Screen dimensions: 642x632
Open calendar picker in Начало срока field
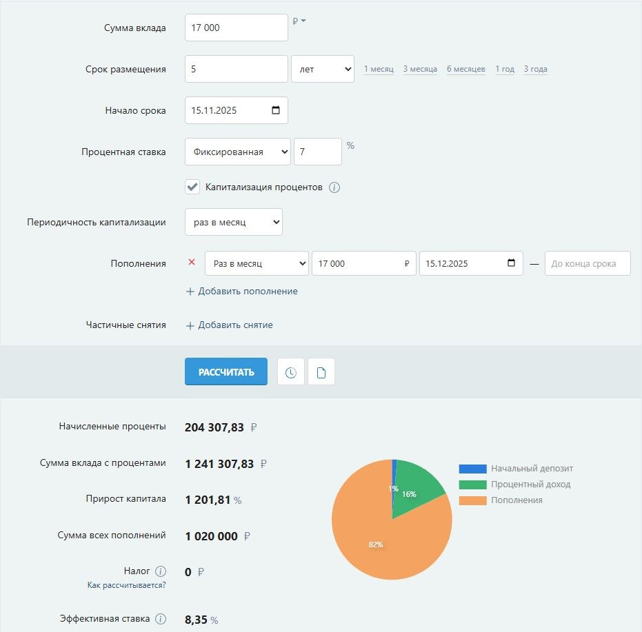276,110
